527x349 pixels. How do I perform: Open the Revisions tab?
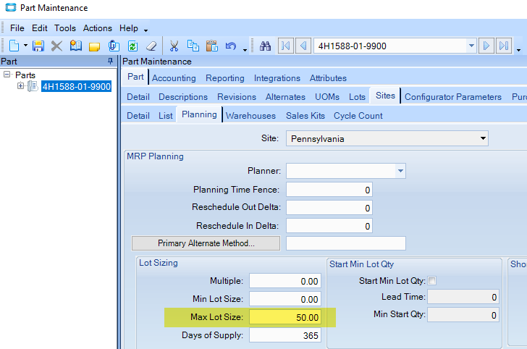[x=237, y=97]
